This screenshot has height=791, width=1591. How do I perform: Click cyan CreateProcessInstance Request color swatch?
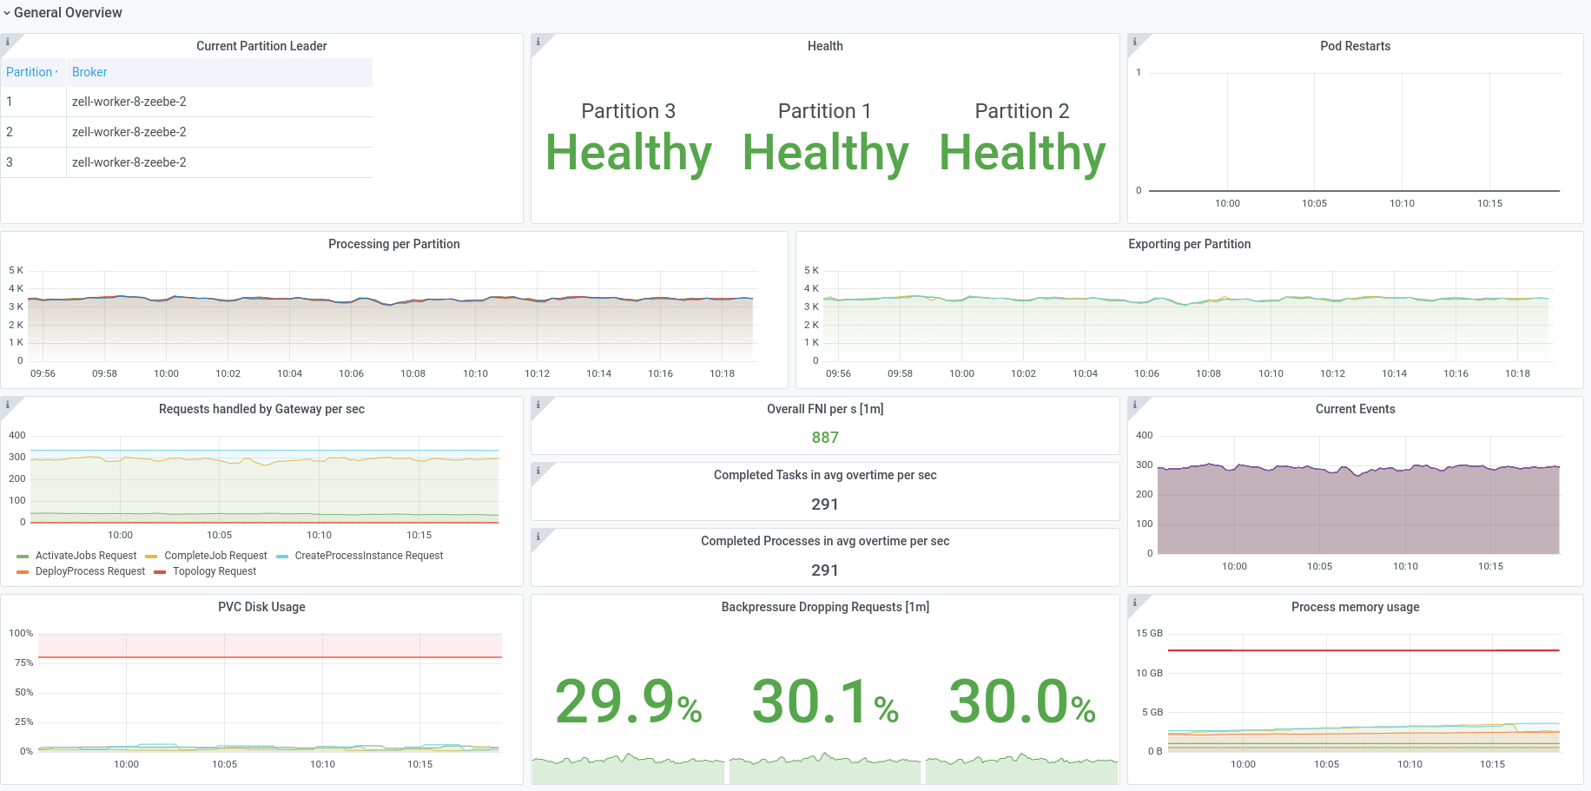coord(281,557)
